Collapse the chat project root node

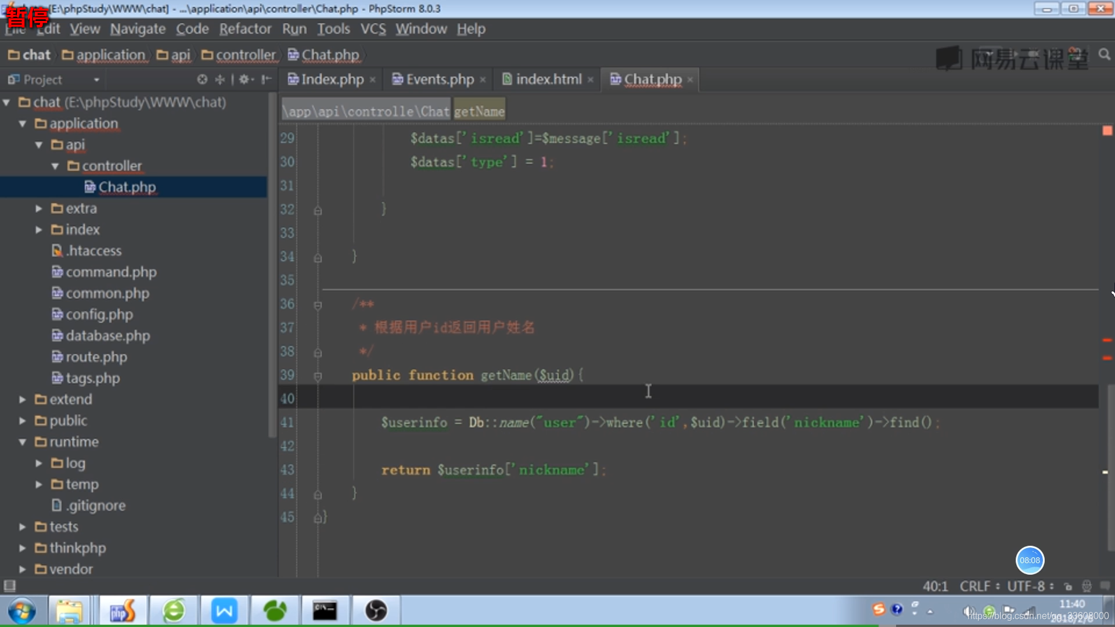point(6,103)
